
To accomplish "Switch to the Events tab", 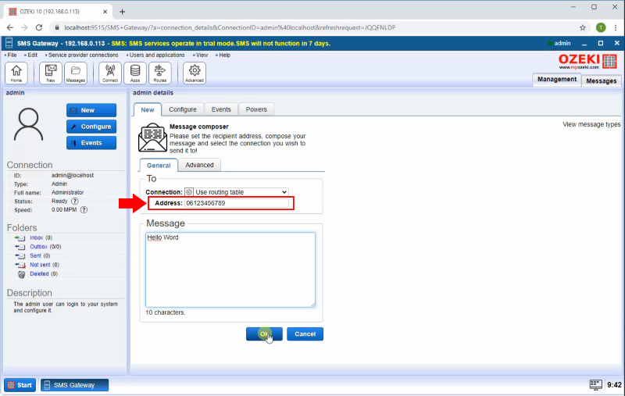I will click(221, 109).
